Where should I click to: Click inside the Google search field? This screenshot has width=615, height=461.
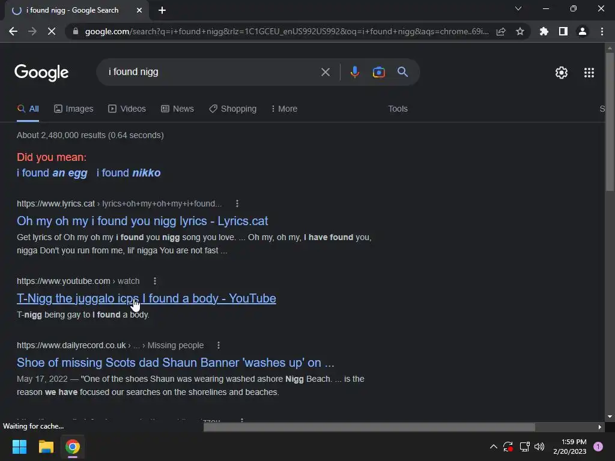(212, 72)
